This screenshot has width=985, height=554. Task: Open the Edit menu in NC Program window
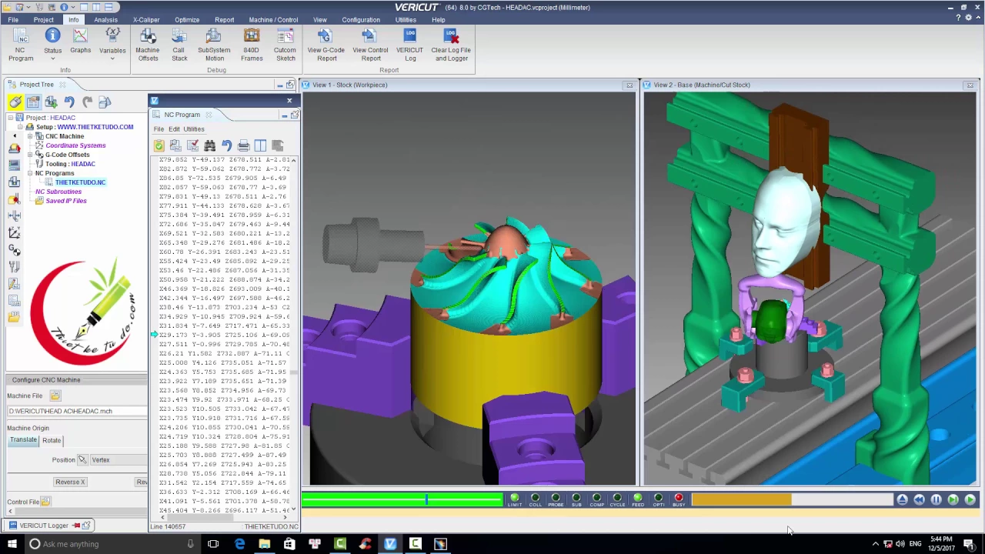point(174,129)
